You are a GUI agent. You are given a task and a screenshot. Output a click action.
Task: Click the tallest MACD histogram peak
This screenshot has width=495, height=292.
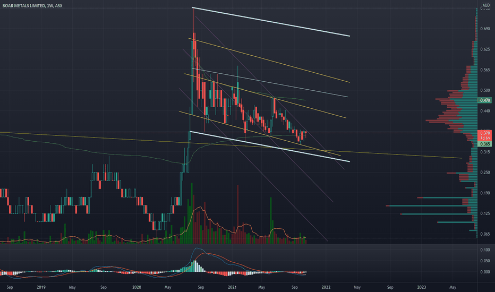[195, 266]
